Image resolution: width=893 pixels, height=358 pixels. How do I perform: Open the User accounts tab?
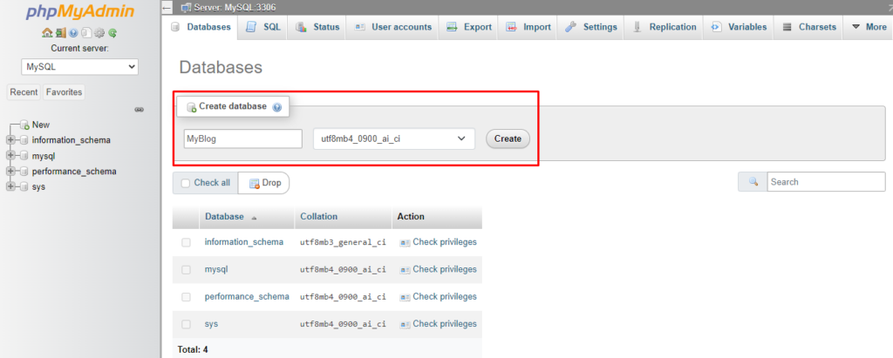tap(392, 27)
